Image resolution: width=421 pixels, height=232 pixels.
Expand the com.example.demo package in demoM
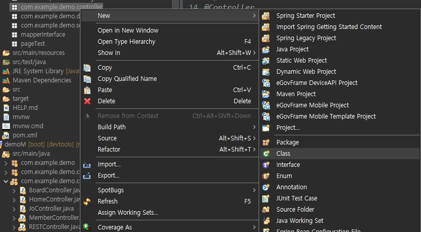(6, 163)
